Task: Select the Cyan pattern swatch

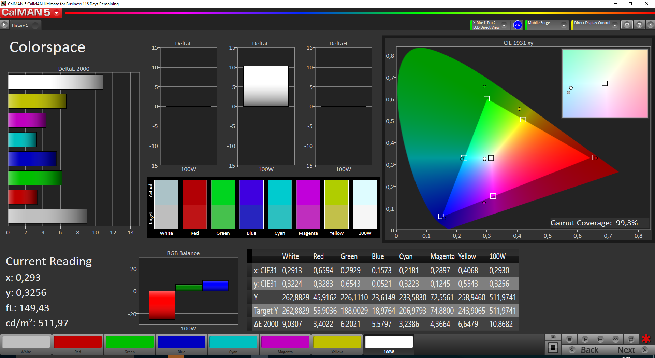Action: pyautogui.click(x=233, y=345)
